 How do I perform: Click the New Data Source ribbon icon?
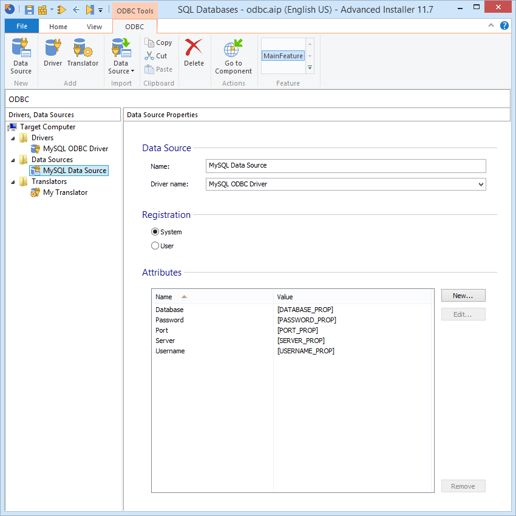tap(21, 56)
